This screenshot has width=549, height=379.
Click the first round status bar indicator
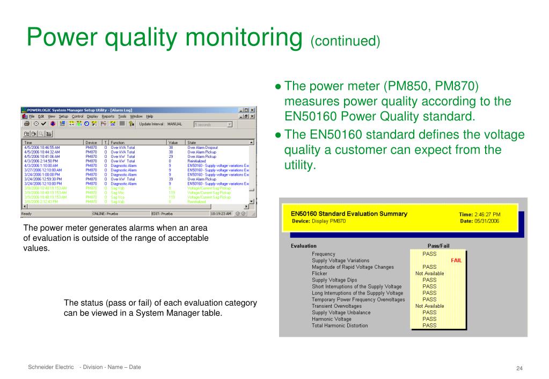238,214
